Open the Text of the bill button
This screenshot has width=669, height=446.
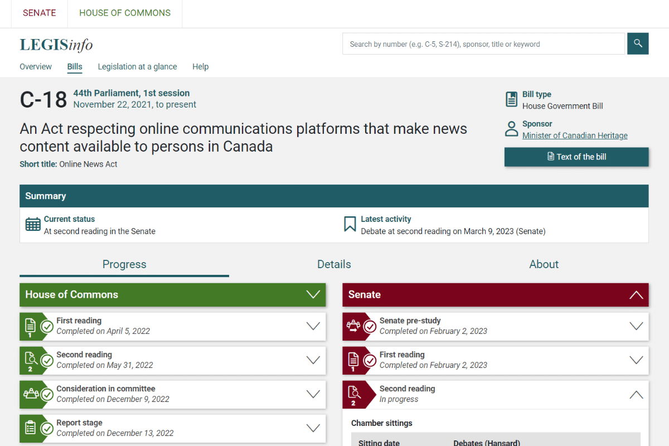(576, 157)
